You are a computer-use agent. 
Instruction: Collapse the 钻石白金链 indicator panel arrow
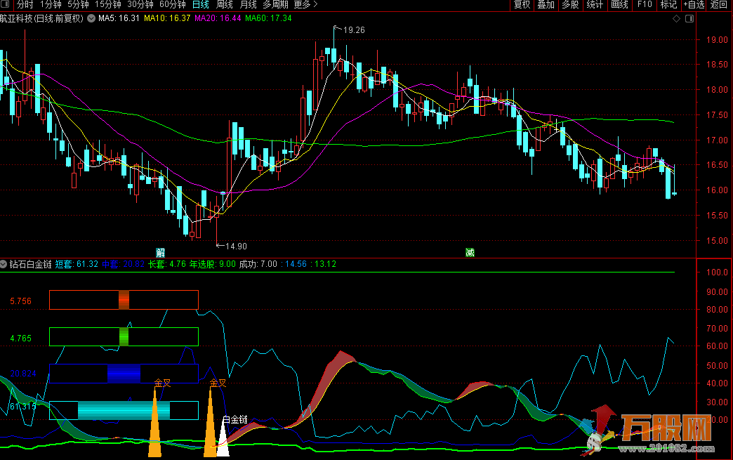pos(4,264)
